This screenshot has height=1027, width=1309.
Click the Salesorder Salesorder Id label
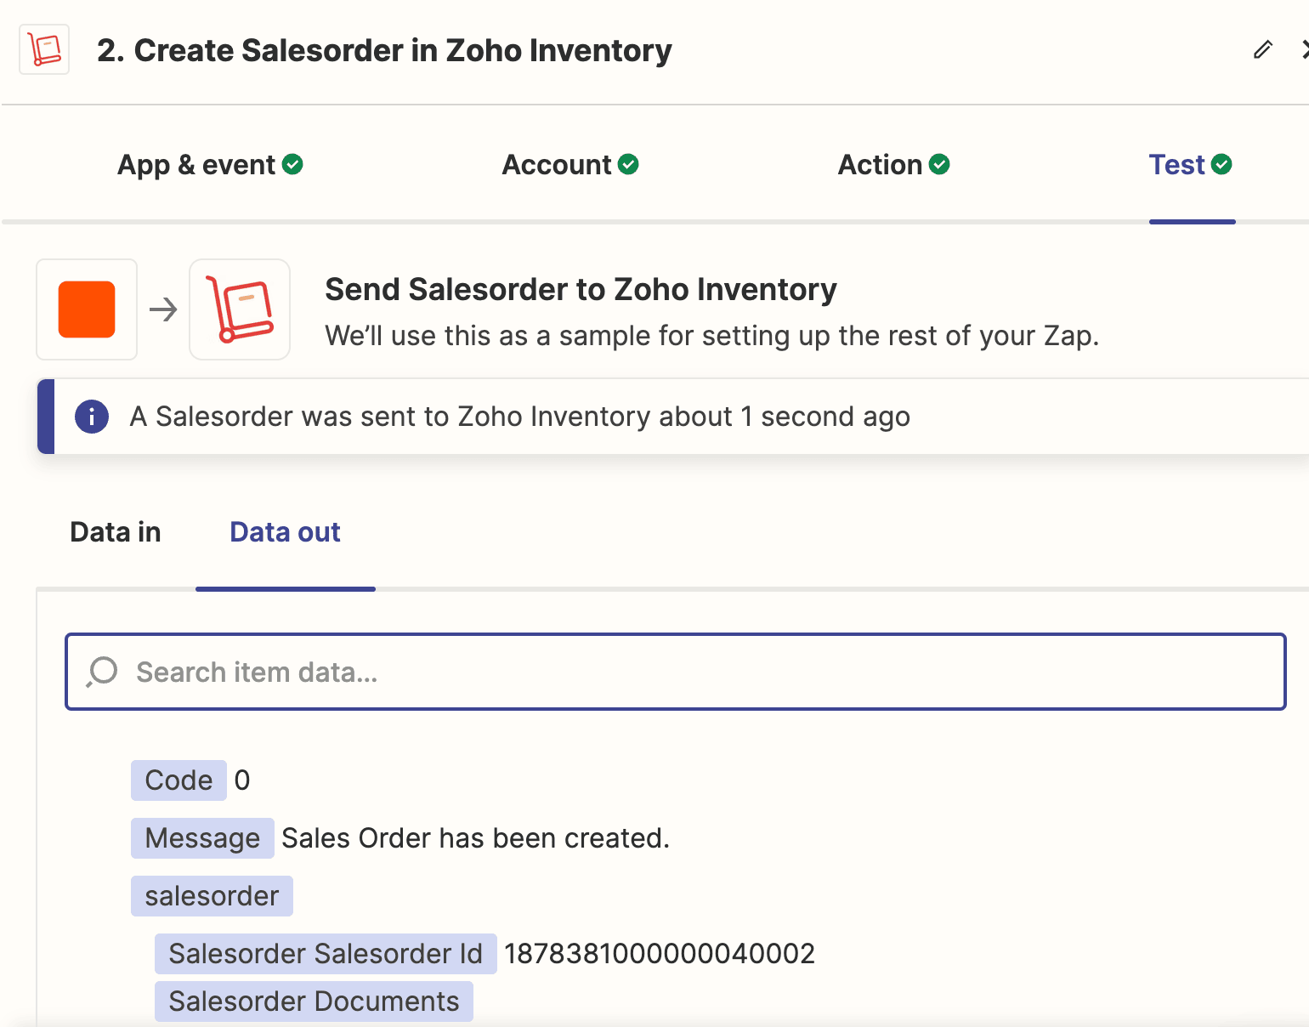click(x=326, y=954)
